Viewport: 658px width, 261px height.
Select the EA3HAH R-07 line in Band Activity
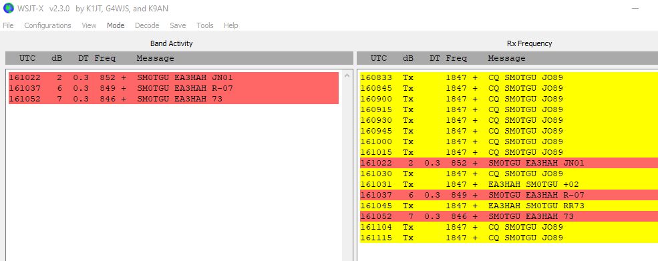pos(173,88)
